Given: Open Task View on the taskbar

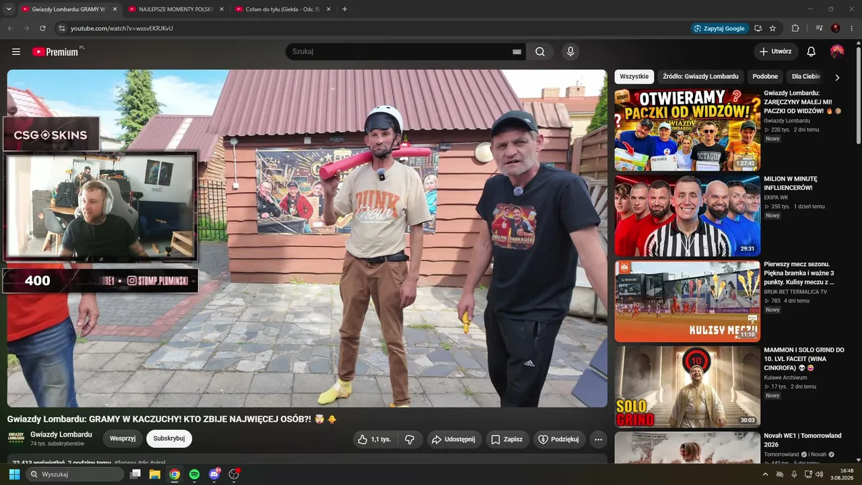Looking at the screenshot, I should [x=135, y=474].
